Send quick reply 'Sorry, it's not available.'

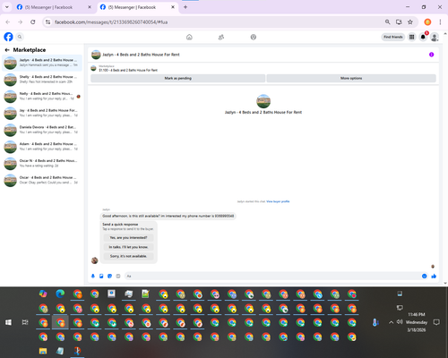(x=128, y=256)
